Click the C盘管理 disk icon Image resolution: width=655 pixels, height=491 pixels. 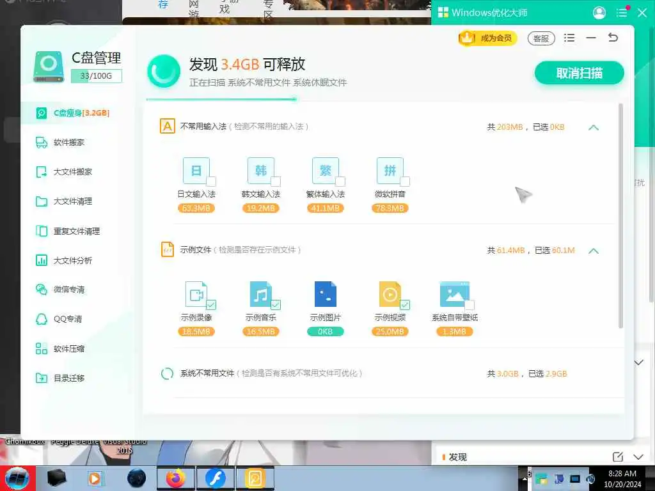pos(49,66)
